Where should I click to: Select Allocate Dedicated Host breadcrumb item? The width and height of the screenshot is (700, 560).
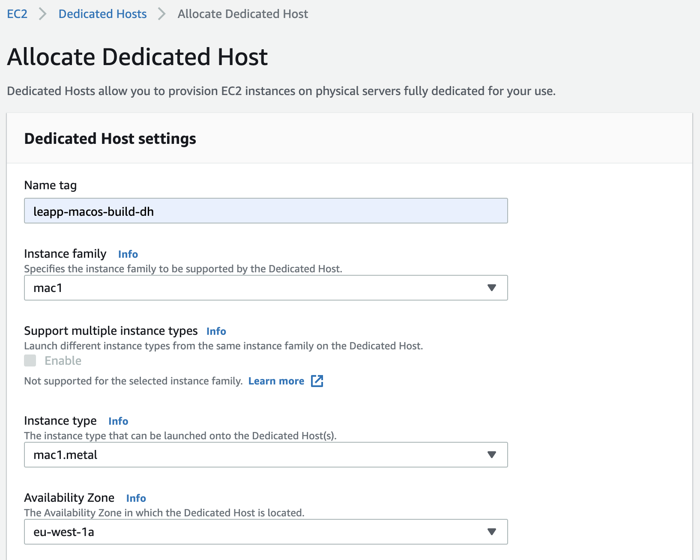click(x=242, y=14)
